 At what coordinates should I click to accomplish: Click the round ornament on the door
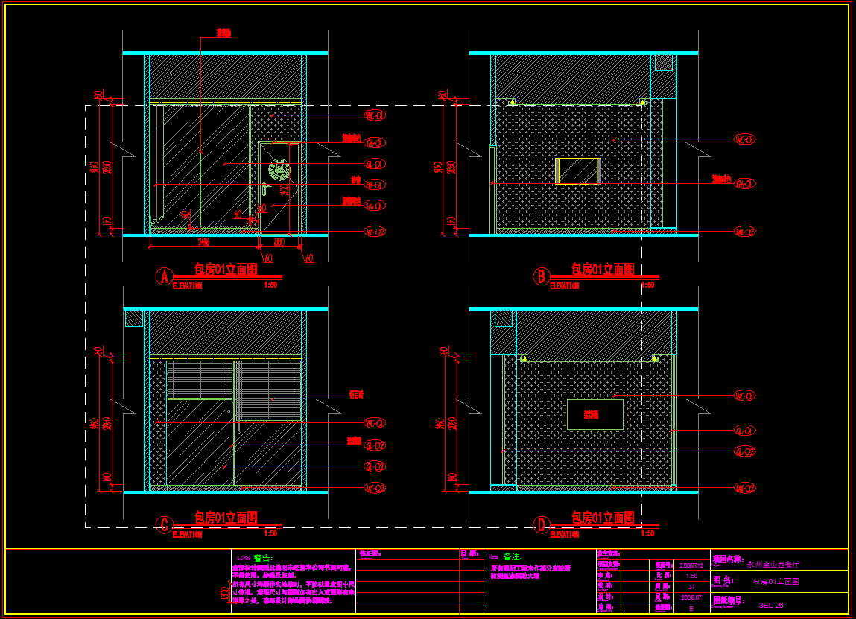pyautogui.click(x=279, y=171)
